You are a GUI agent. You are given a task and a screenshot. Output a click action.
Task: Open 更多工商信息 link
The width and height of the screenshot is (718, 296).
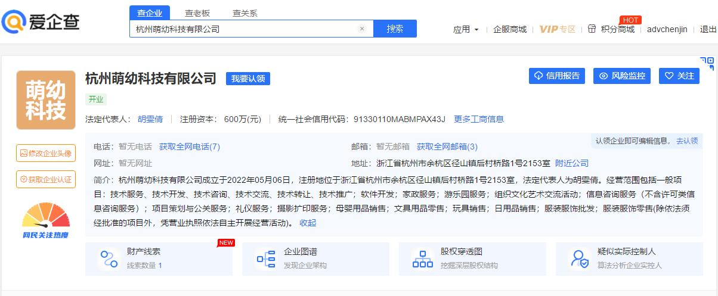point(479,119)
